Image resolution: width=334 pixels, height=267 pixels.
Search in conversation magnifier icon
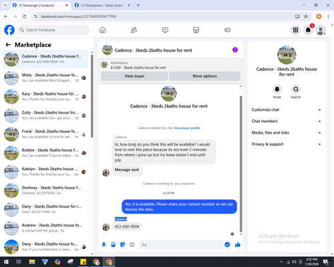pos(296,89)
